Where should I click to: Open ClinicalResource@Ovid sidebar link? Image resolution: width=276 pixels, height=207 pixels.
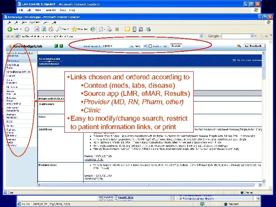click(19, 72)
